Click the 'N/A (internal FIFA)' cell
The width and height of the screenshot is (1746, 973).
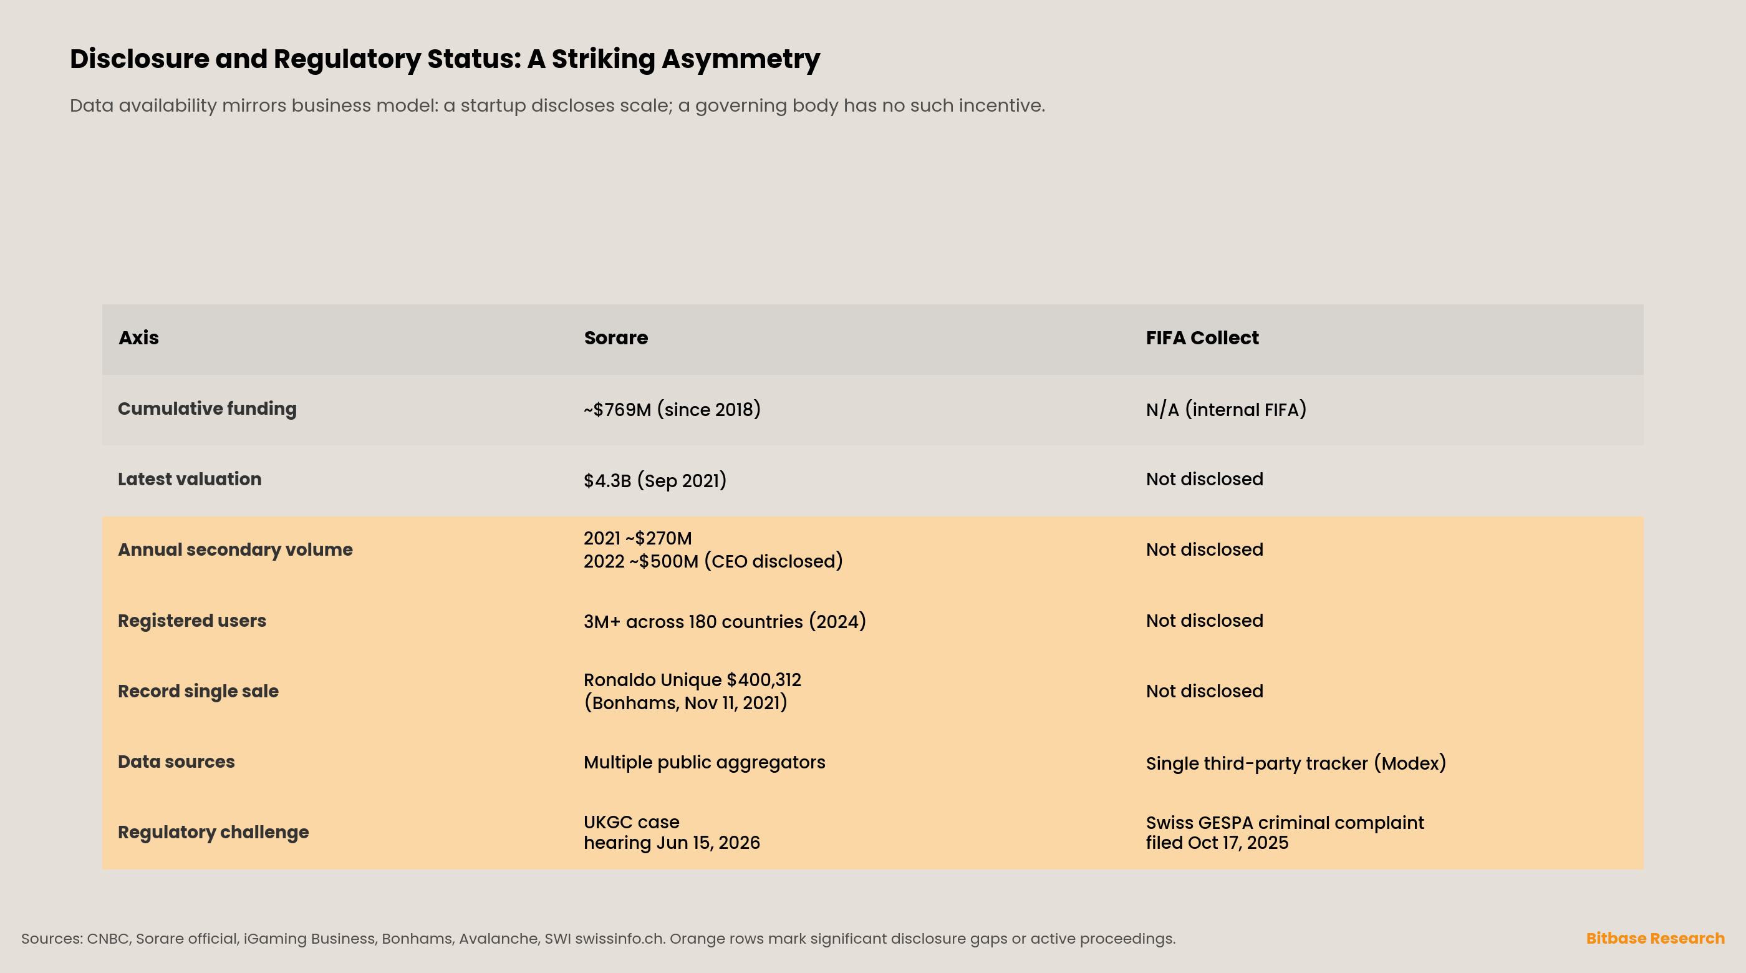click(1225, 410)
